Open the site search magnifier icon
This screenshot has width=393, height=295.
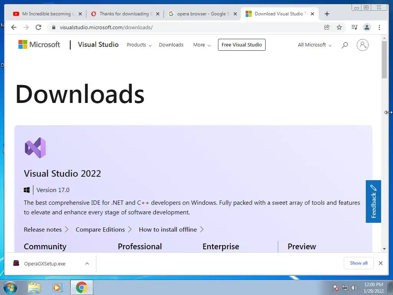(x=345, y=45)
